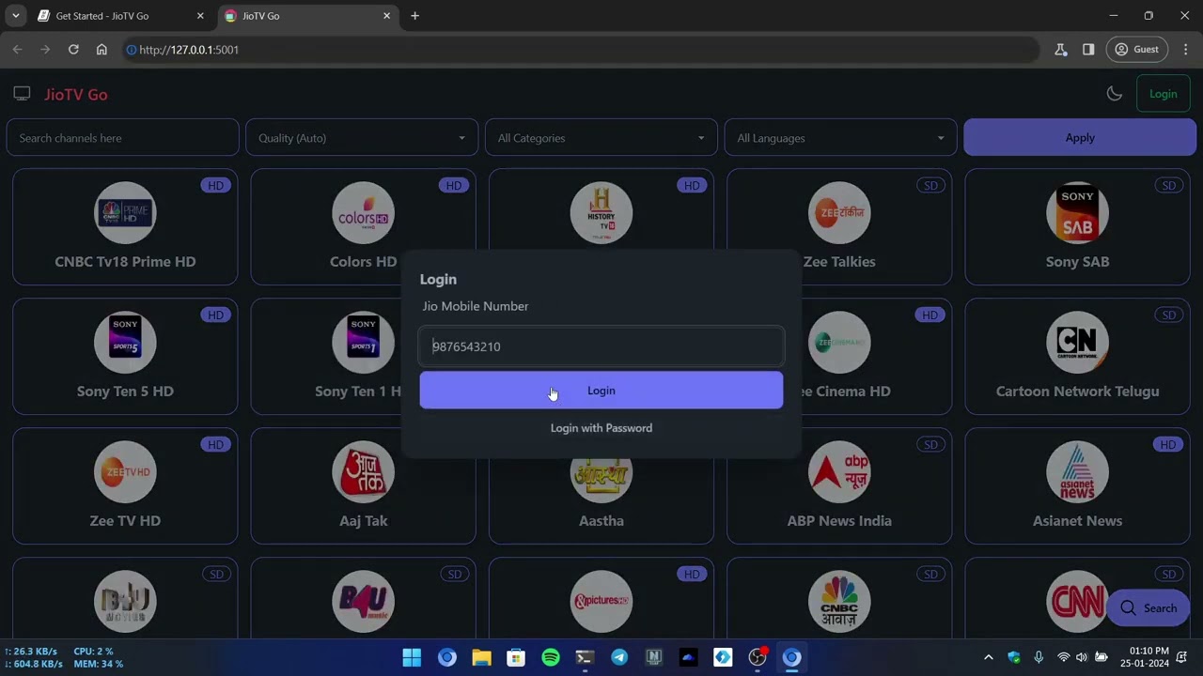Open the B4U Movies channel logo
Viewport: 1203px width, 676px height.
coord(125,601)
